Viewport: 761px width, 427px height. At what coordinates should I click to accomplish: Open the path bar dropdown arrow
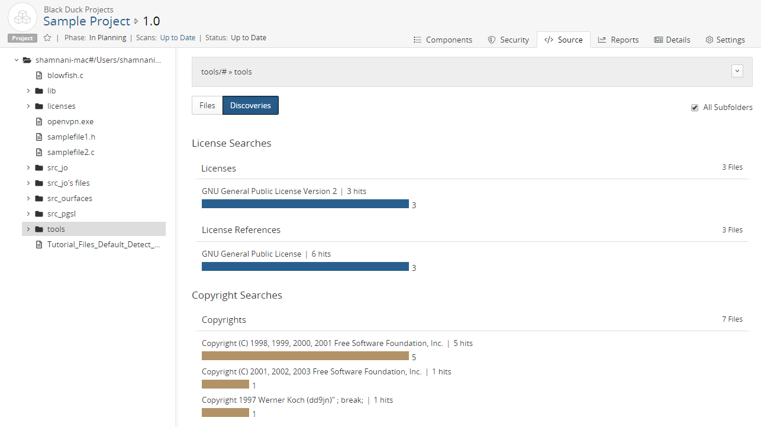point(737,71)
